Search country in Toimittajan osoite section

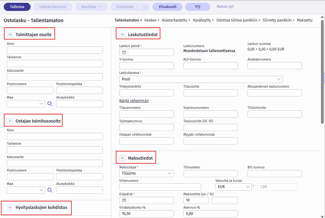coord(50,104)
